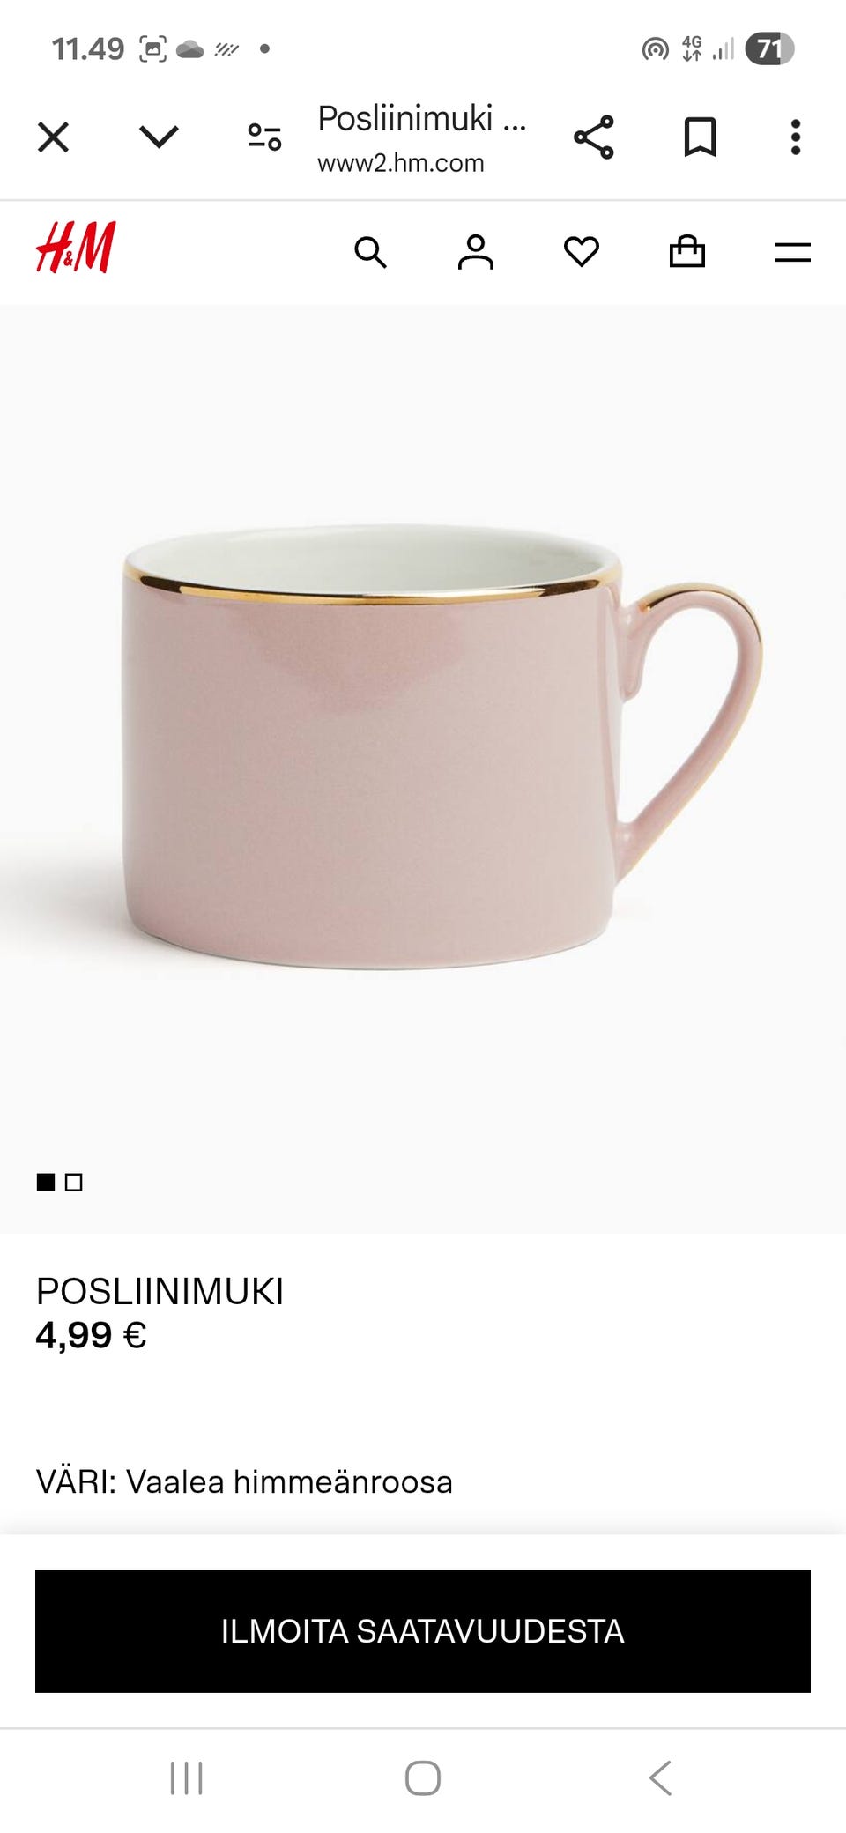Share the page with share icon
The width and height of the screenshot is (846, 1833).
click(x=594, y=137)
